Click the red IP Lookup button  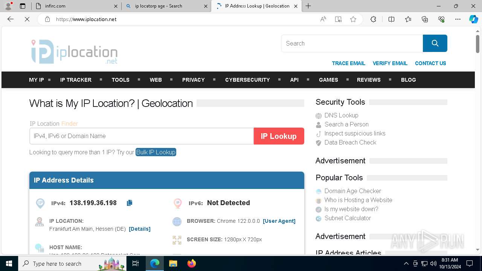point(279,136)
